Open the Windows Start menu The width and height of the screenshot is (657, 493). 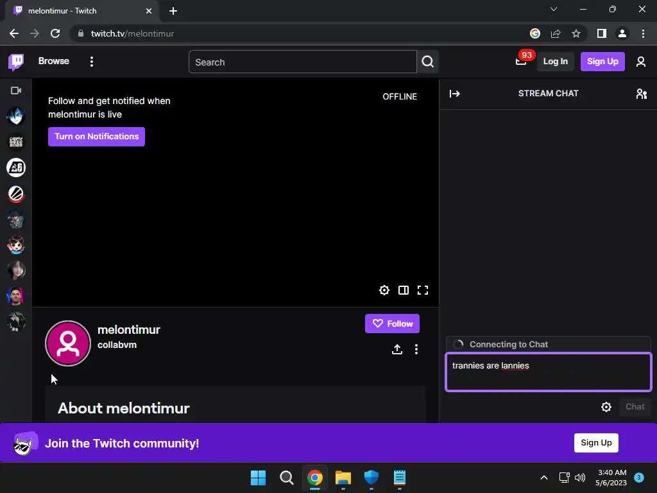click(x=258, y=478)
